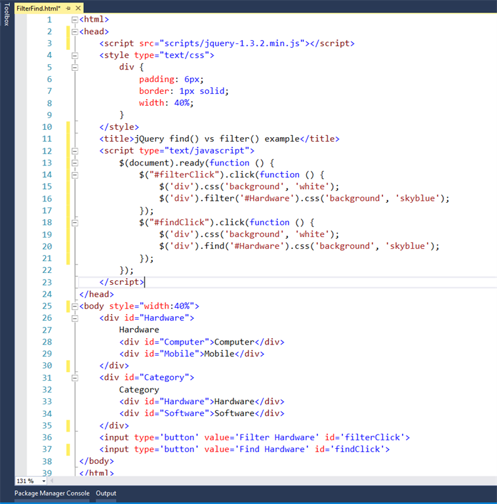Click the closing </head> tag
The image size is (497, 504).
point(96,294)
